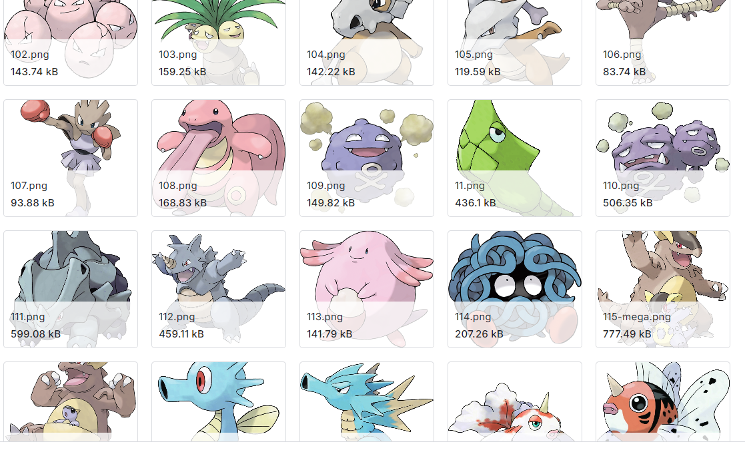Viewport: 745px width, 450px height.
Task: Click the 110.png thumbnail
Action: pos(663,158)
